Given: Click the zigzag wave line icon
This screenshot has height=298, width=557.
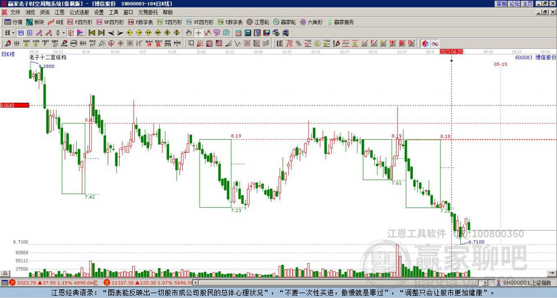Looking at the screenshot, I should (x=238, y=44).
